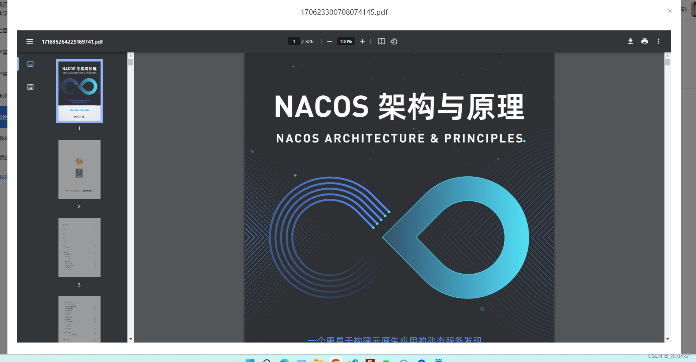696x362 pixels.
Task: Select page 1 thumbnail
Action: (79, 91)
